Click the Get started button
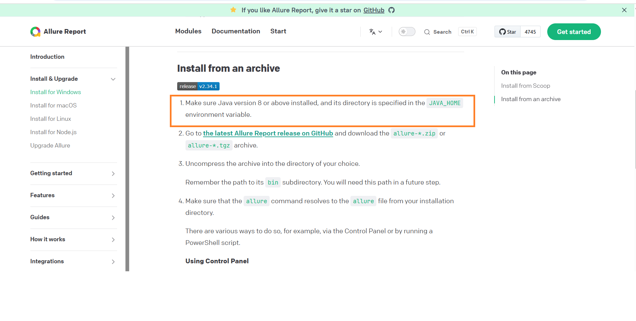The height and width of the screenshot is (321, 636). 574,32
